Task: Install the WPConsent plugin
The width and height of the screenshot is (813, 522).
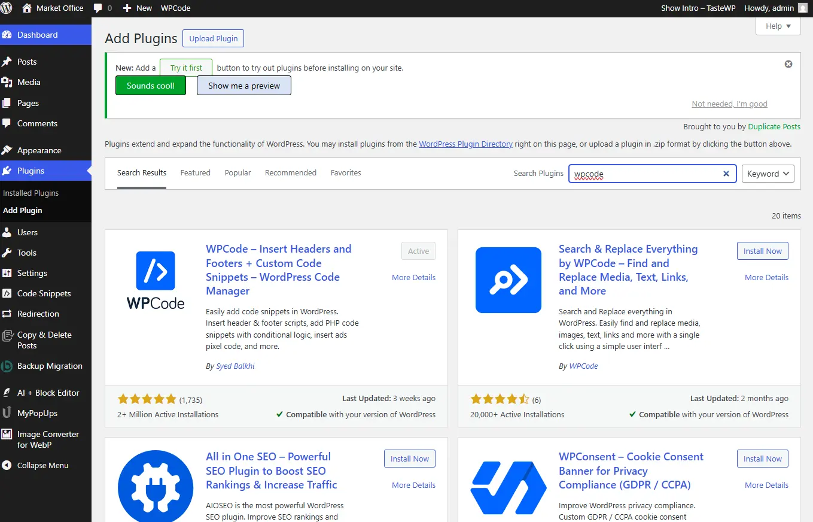Action: coord(763,459)
